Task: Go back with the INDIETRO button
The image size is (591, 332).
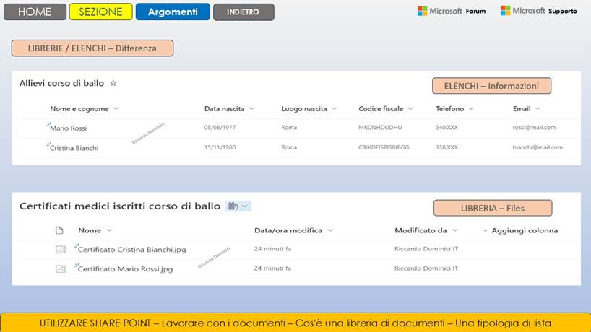Action: [x=243, y=12]
